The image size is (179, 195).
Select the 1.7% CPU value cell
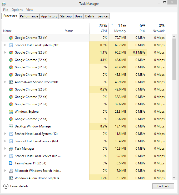[x=99, y=177]
